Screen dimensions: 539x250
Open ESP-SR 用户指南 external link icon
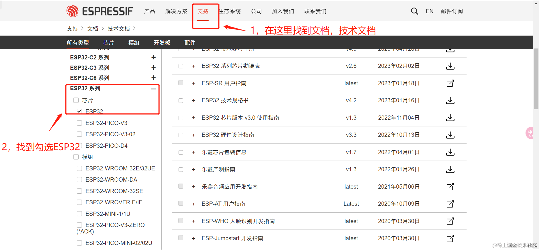[x=450, y=83]
